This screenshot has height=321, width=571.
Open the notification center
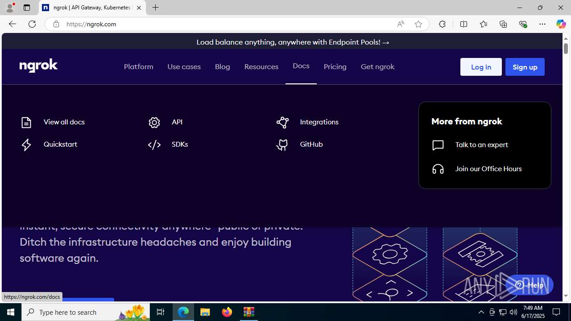[x=557, y=312]
